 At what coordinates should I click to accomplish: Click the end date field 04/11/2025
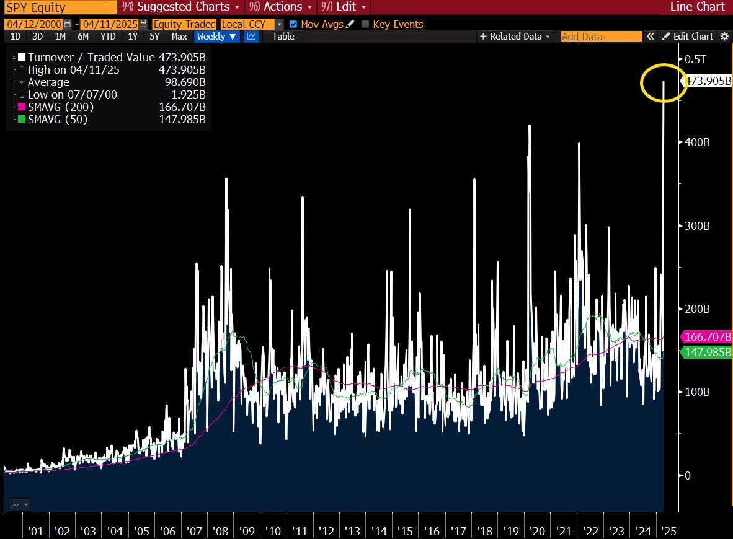pyautogui.click(x=110, y=24)
